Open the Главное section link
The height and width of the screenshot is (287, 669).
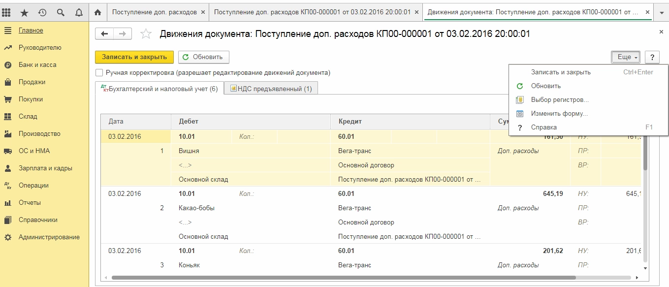tap(31, 31)
